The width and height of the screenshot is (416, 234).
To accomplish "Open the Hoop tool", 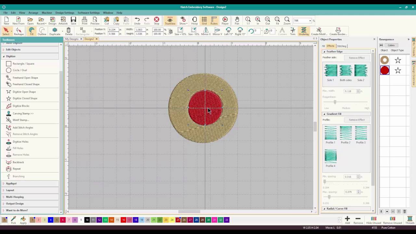I will (x=194, y=21).
